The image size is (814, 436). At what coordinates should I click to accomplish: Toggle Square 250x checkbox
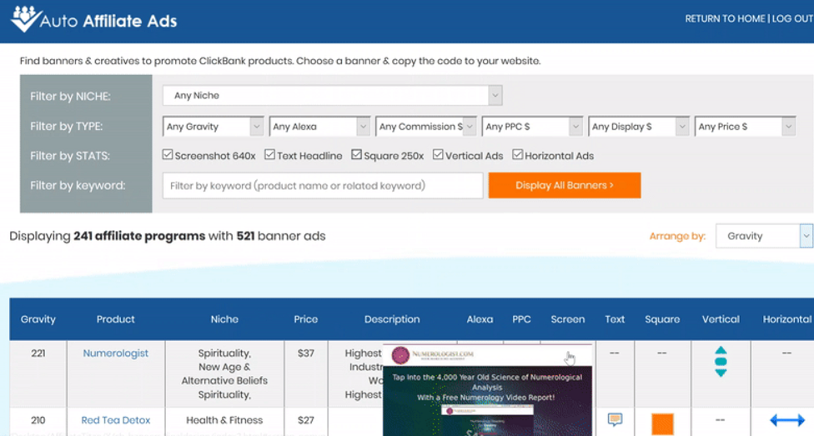[x=357, y=155]
